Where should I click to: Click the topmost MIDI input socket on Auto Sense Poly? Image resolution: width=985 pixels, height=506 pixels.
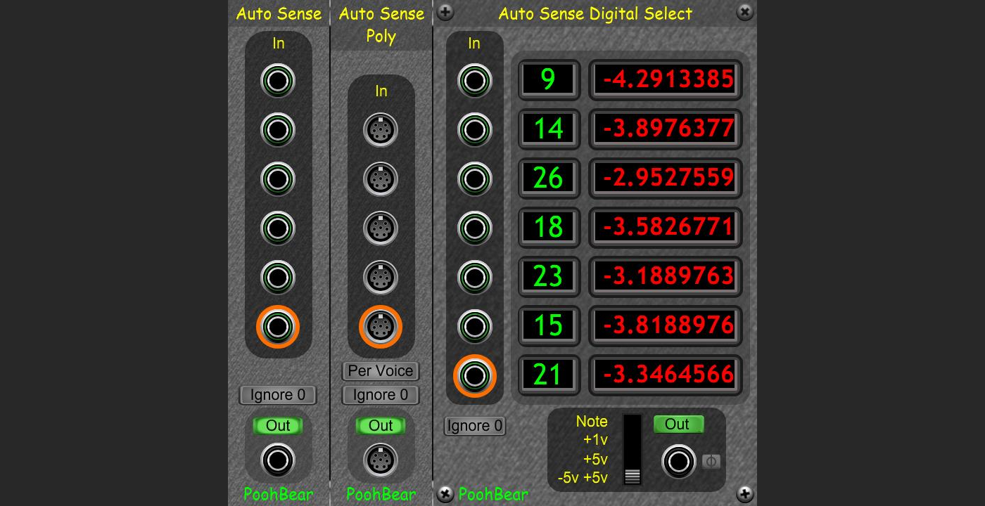(381, 129)
